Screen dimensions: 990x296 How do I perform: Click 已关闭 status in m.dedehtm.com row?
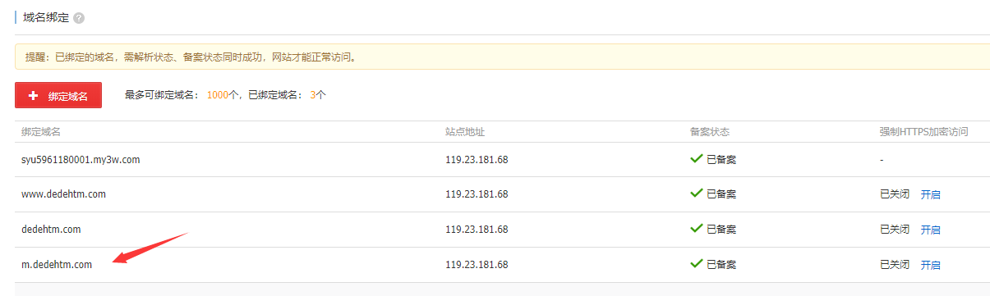pyautogui.click(x=895, y=265)
